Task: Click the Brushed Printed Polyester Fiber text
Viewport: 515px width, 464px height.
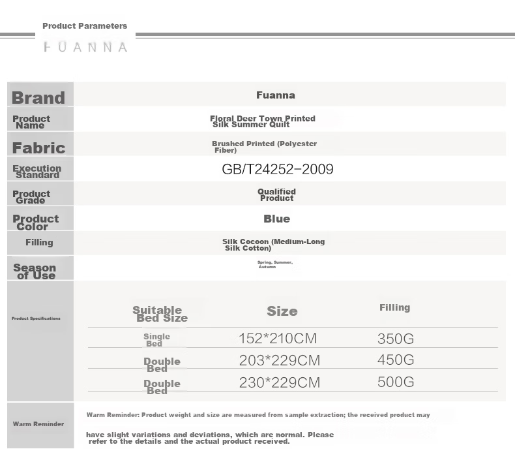Action: (x=264, y=147)
